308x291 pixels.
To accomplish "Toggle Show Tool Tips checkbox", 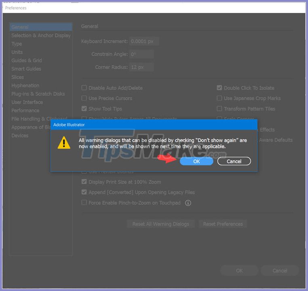I will [84, 109].
